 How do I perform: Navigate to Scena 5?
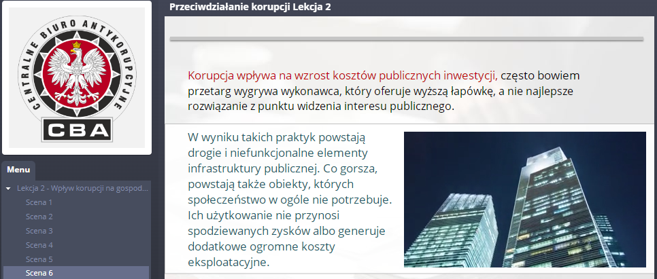coord(39,259)
